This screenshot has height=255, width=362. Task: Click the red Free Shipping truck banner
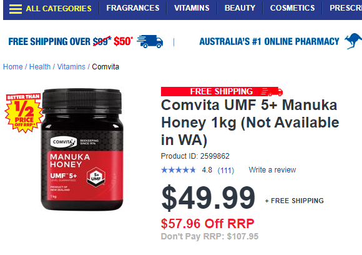(x=222, y=91)
